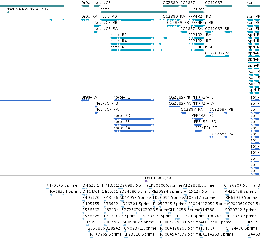260x239 pixels.
Task: Click the PPP4R2r-PE protein label
Action: 206,128
